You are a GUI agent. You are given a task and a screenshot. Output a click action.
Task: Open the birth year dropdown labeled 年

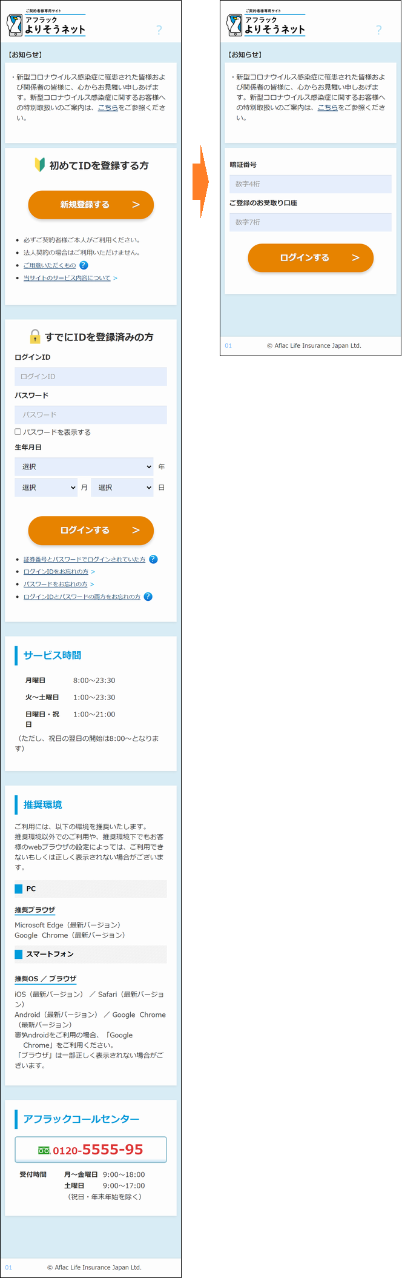coord(84,467)
